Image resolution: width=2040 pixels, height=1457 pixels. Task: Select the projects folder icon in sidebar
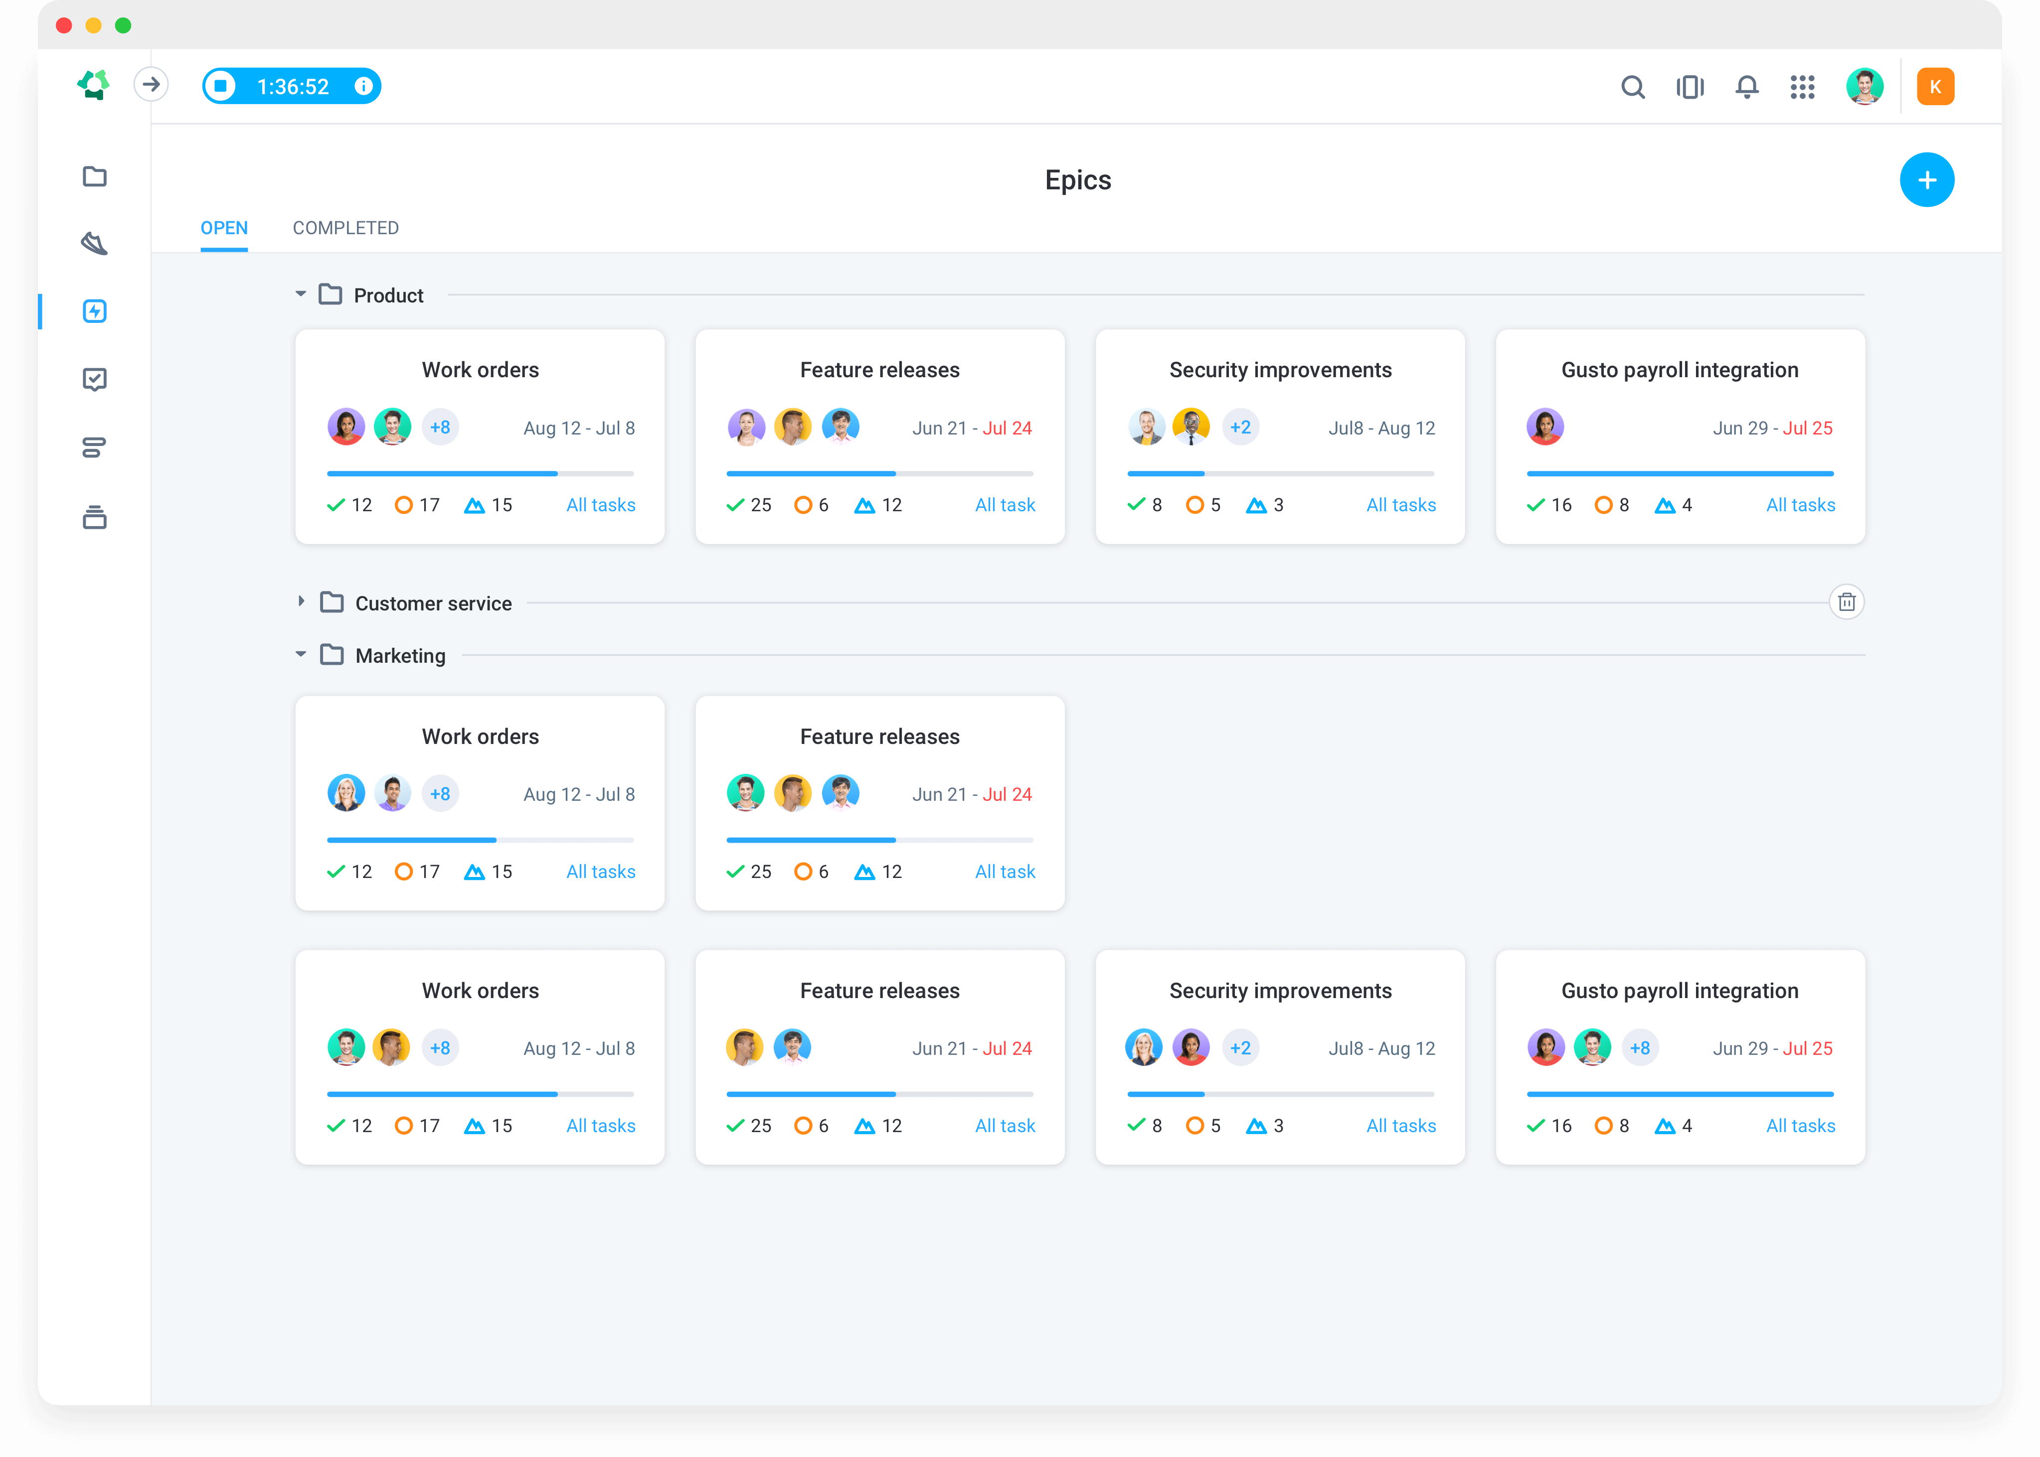coord(94,177)
